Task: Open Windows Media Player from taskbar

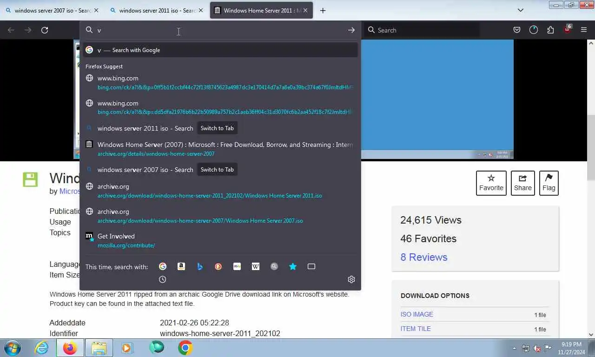Action: pyautogui.click(x=126, y=348)
